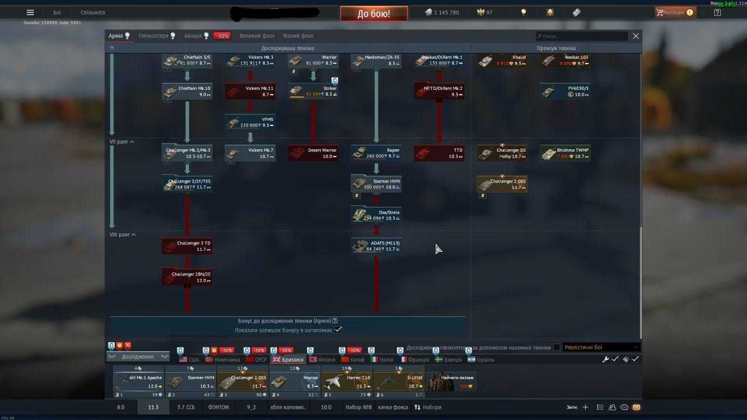Image resolution: width=747 pixels, height=420 pixels.
Task: Open the Набори presets list
Action: point(428,407)
